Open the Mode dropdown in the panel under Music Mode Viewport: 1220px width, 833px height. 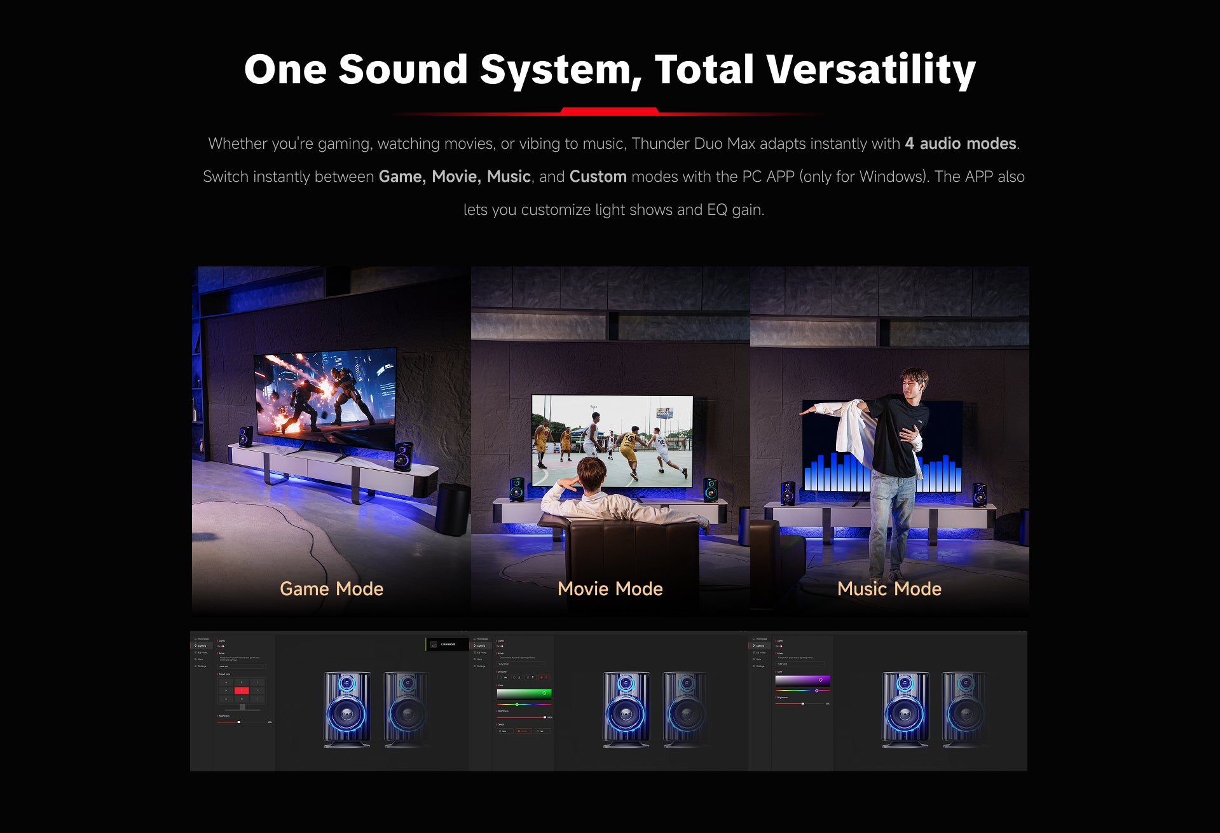pyautogui.click(x=800, y=664)
